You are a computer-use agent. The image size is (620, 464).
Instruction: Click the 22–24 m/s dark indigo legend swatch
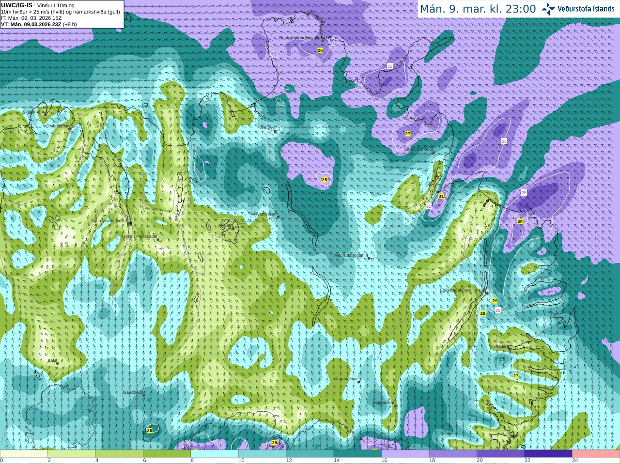549,453
